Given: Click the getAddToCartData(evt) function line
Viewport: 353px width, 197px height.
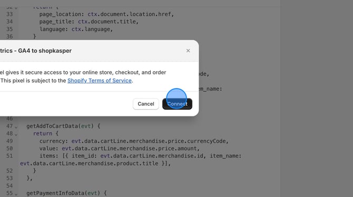Looking at the screenshot, I should point(63,126).
